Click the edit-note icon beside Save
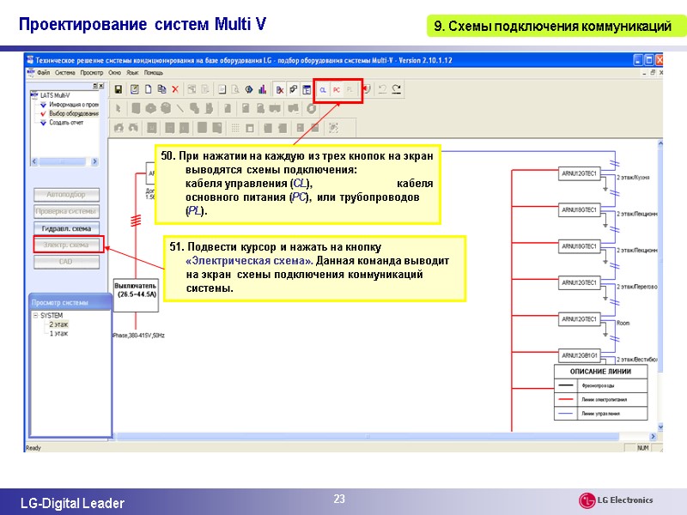687x515 pixels. pos(135,90)
